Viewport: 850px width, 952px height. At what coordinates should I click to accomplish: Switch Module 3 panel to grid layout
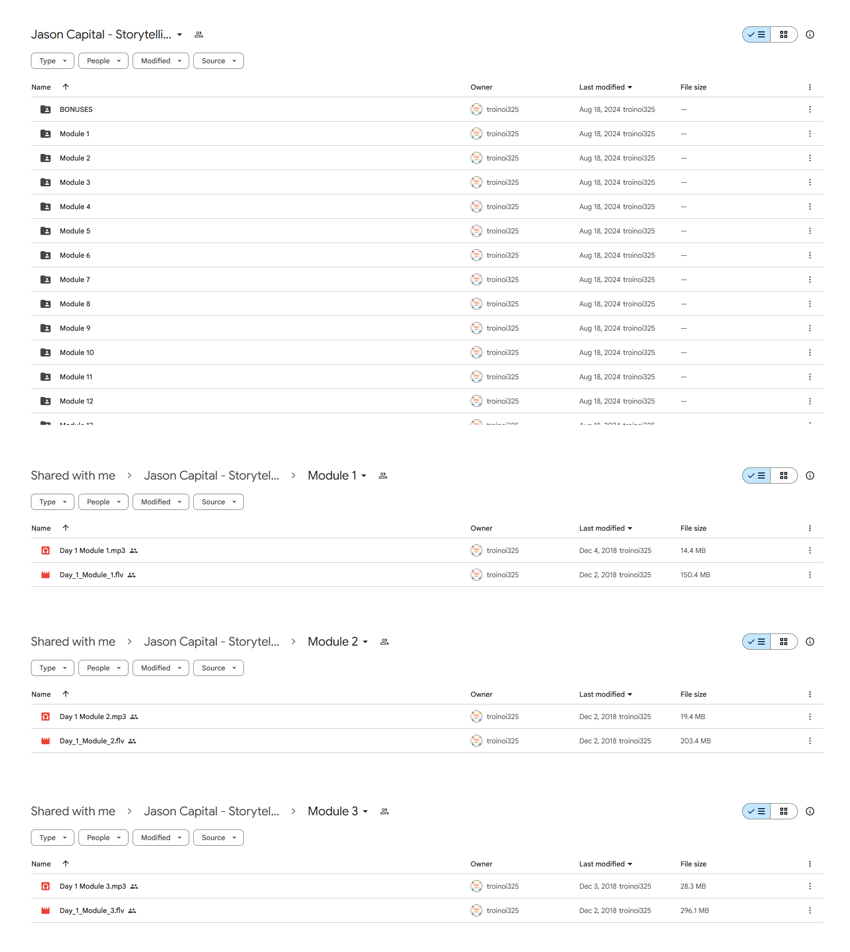tap(784, 811)
